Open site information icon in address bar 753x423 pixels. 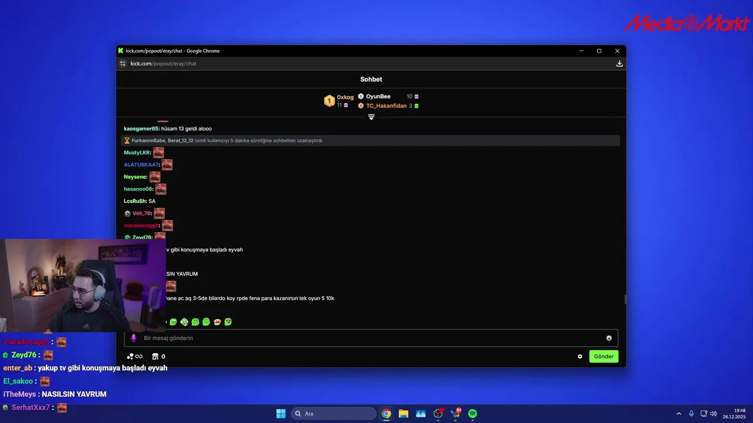point(123,63)
